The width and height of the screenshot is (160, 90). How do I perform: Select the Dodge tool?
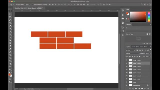pos(10,49)
